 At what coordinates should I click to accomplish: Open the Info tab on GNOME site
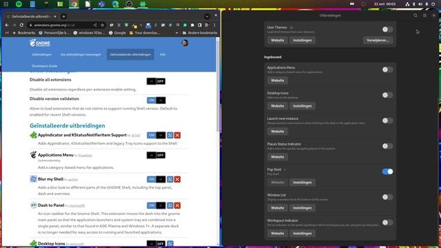[x=163, y=54]
